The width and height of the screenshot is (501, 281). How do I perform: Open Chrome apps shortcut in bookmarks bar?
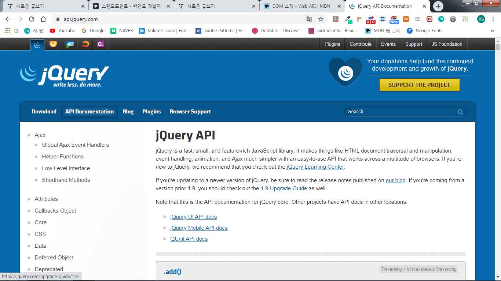coord(12,31)
